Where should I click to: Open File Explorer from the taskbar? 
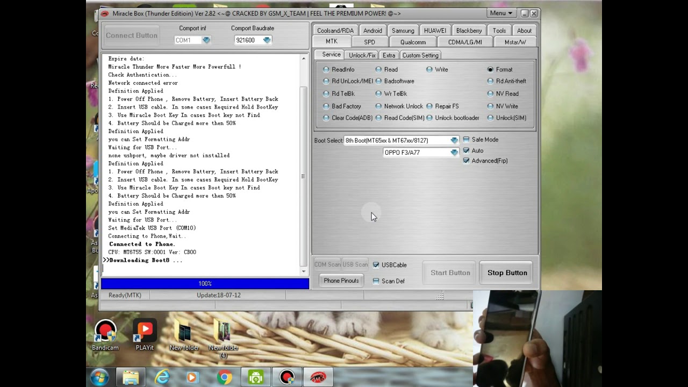click(131, 377)
